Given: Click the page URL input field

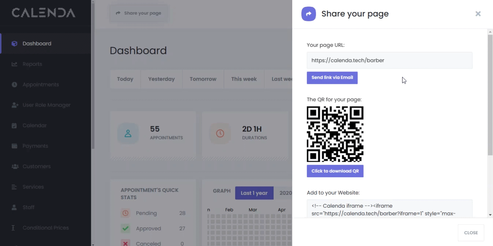Looking at the screenshot, I should pyautogui.click(x=389, y=60).
